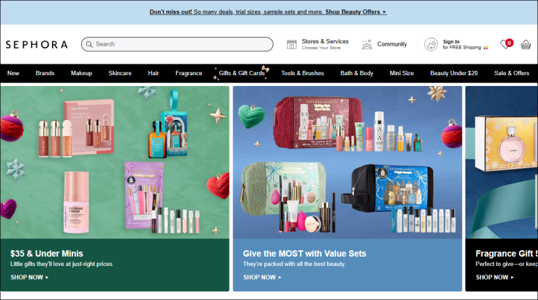Open the Hair menu
This screenshot has width=538, height=300.
[x=154, y=73]
